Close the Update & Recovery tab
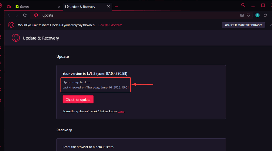272x151 pixels. [x=108, y=7]
